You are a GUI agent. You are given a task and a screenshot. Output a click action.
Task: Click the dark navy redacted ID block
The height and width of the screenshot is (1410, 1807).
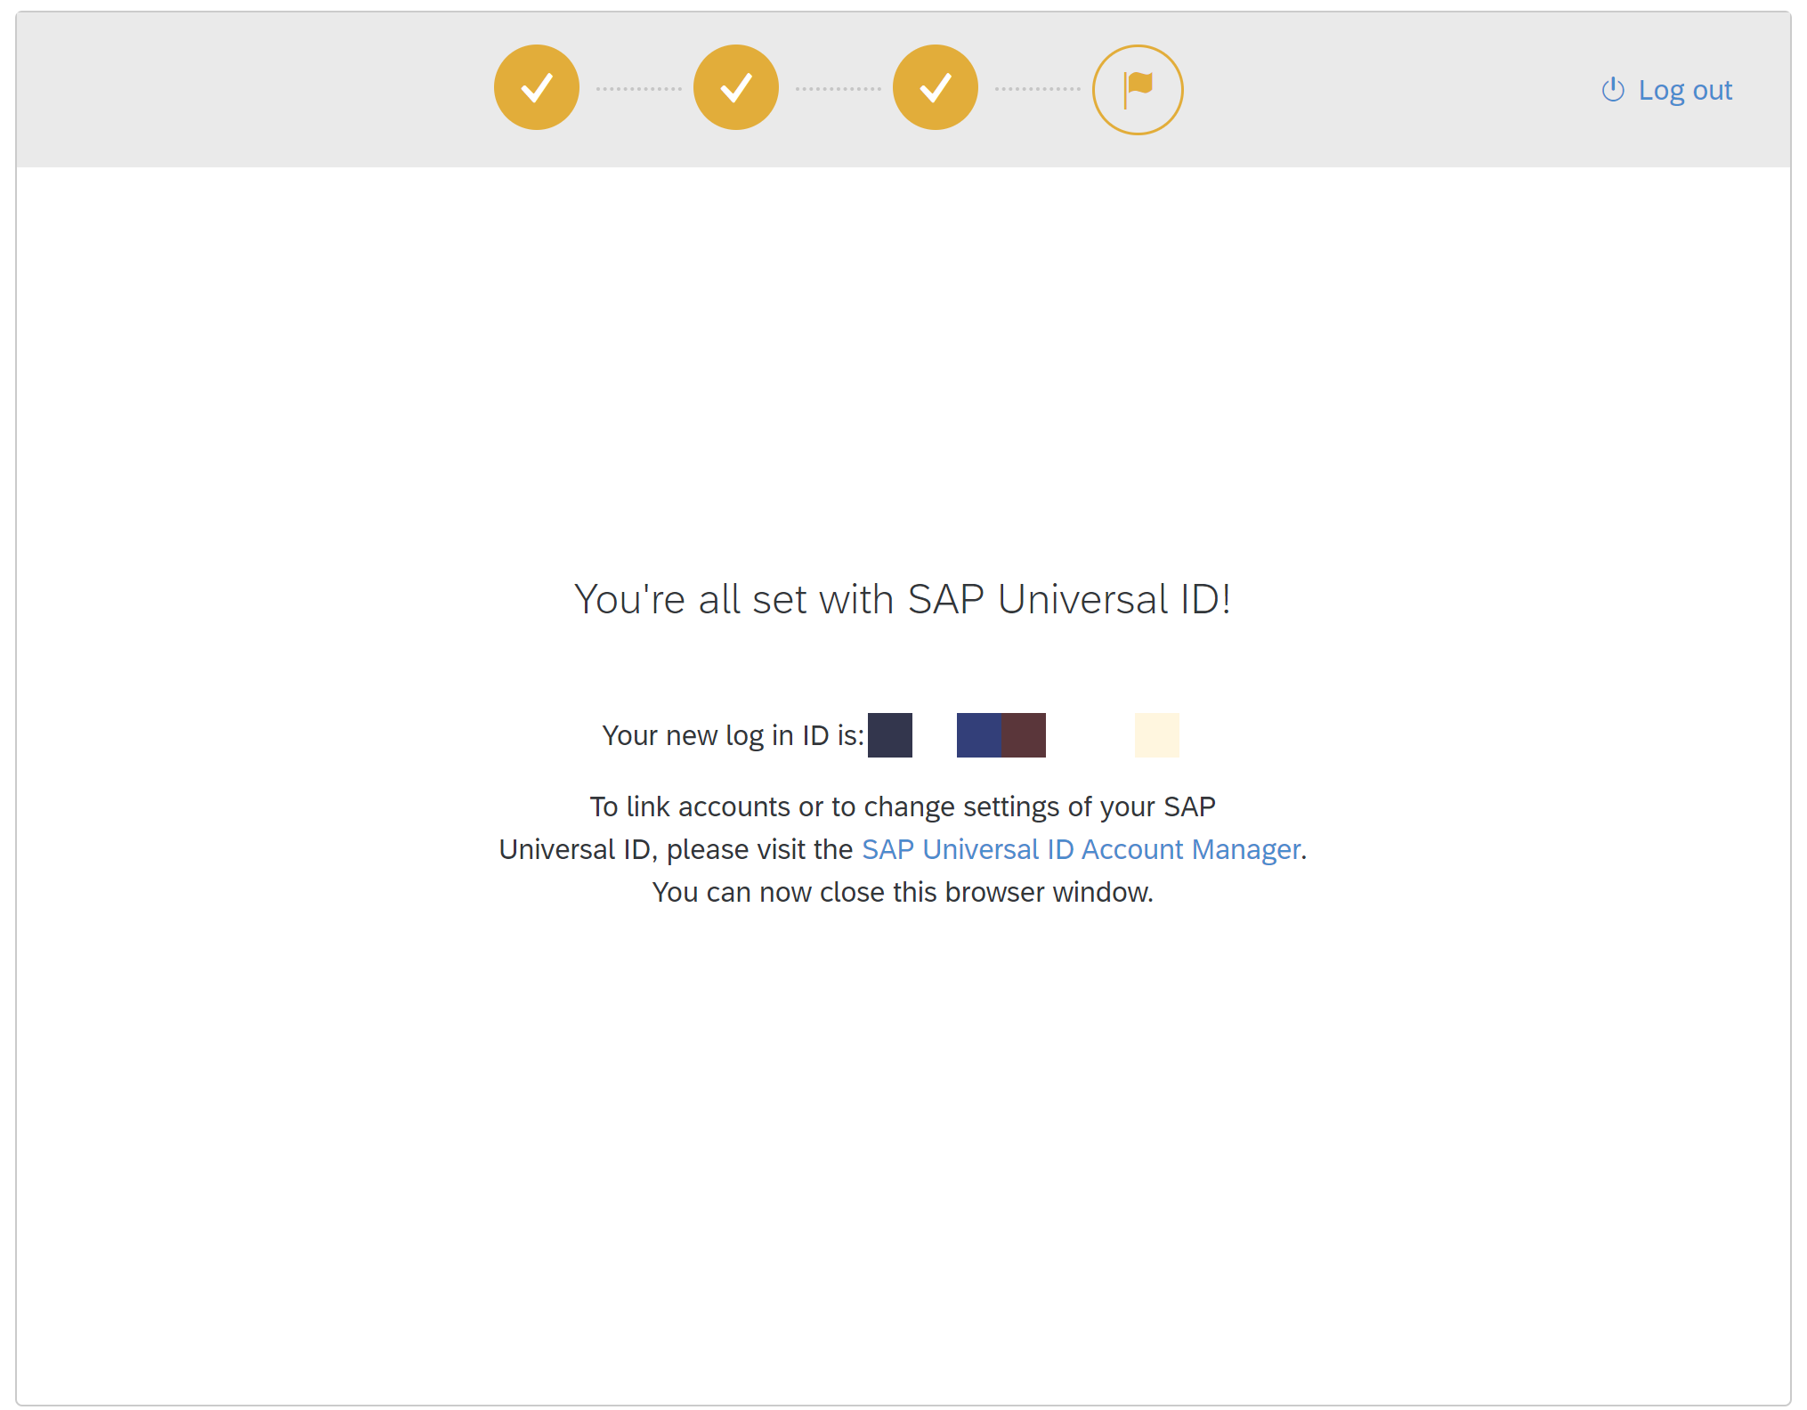coord(889,734)
